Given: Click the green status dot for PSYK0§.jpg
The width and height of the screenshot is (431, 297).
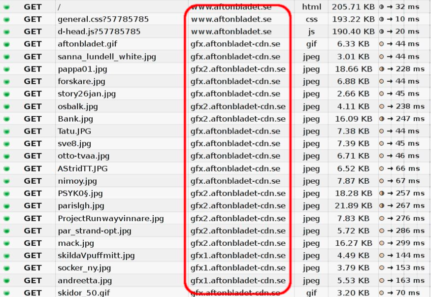Looking at the screenshot, I should pos(6,194).
